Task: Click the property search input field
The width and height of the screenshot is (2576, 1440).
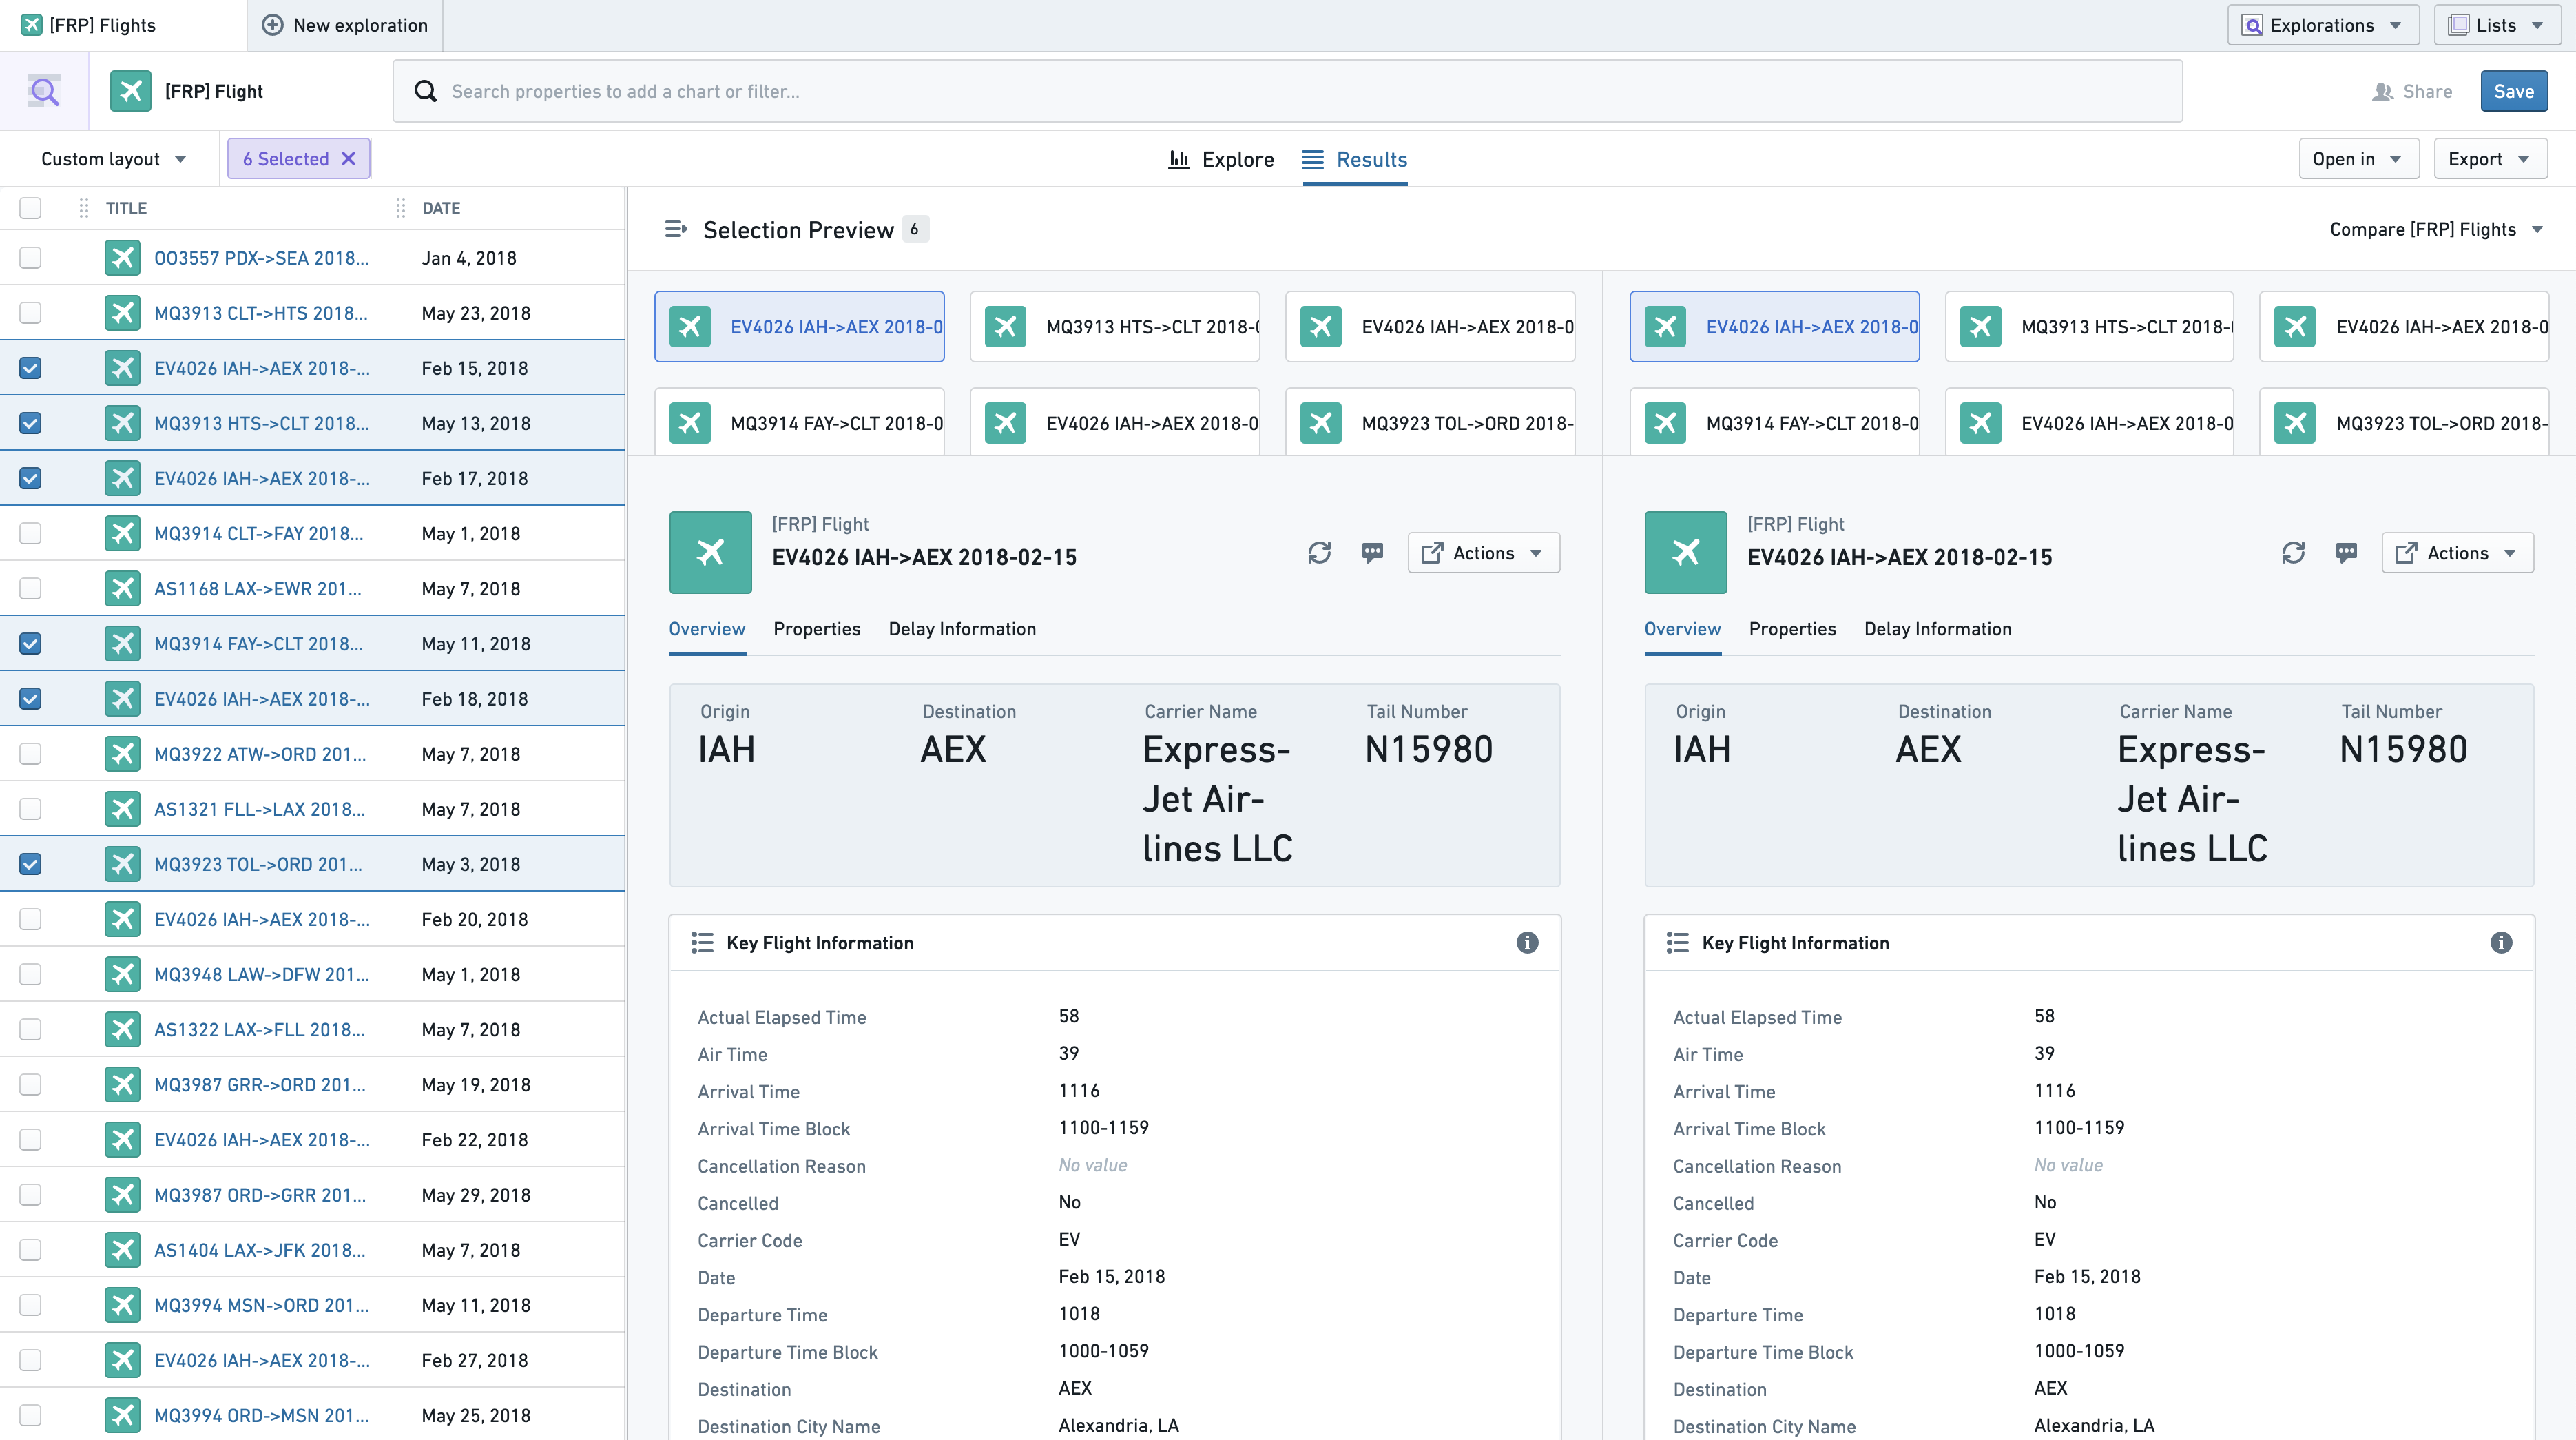Action: (1287, 91)
